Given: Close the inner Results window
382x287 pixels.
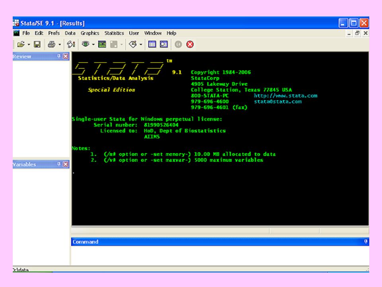Looking at the screenshot, I should 365,33.
